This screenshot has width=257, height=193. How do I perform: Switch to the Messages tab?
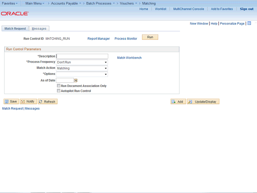[x=39, y=29]
